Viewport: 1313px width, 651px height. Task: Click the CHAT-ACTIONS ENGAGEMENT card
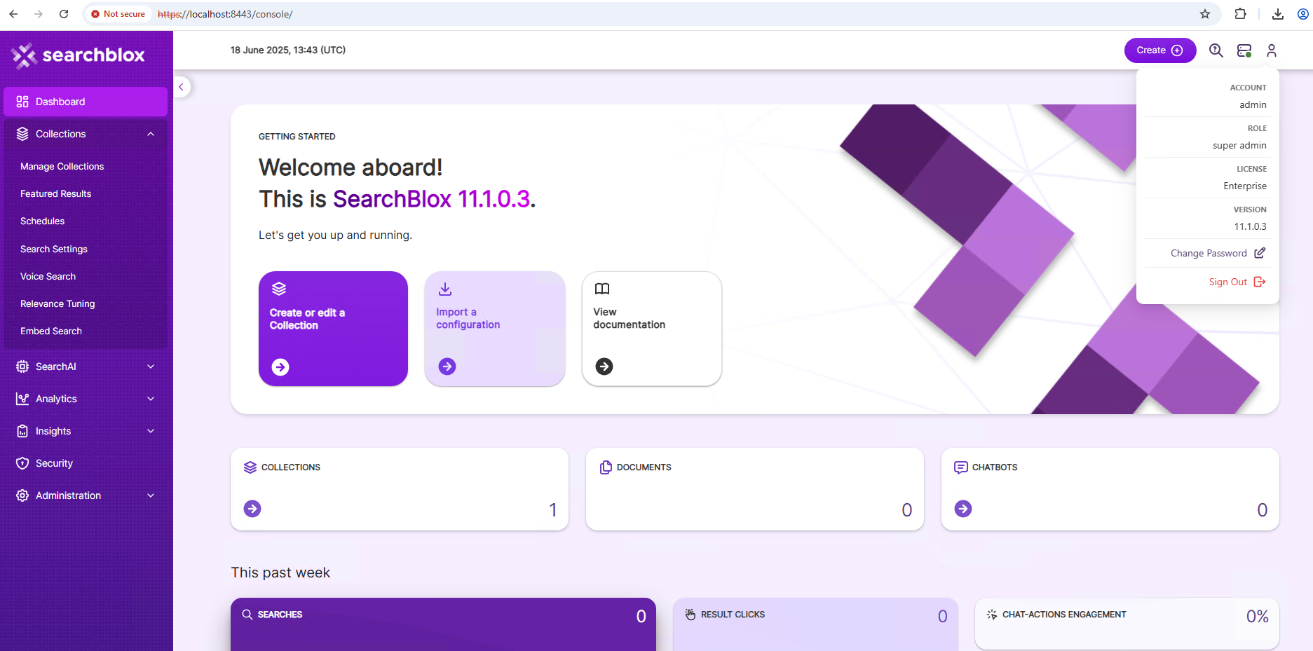[x=1127, y=624]
